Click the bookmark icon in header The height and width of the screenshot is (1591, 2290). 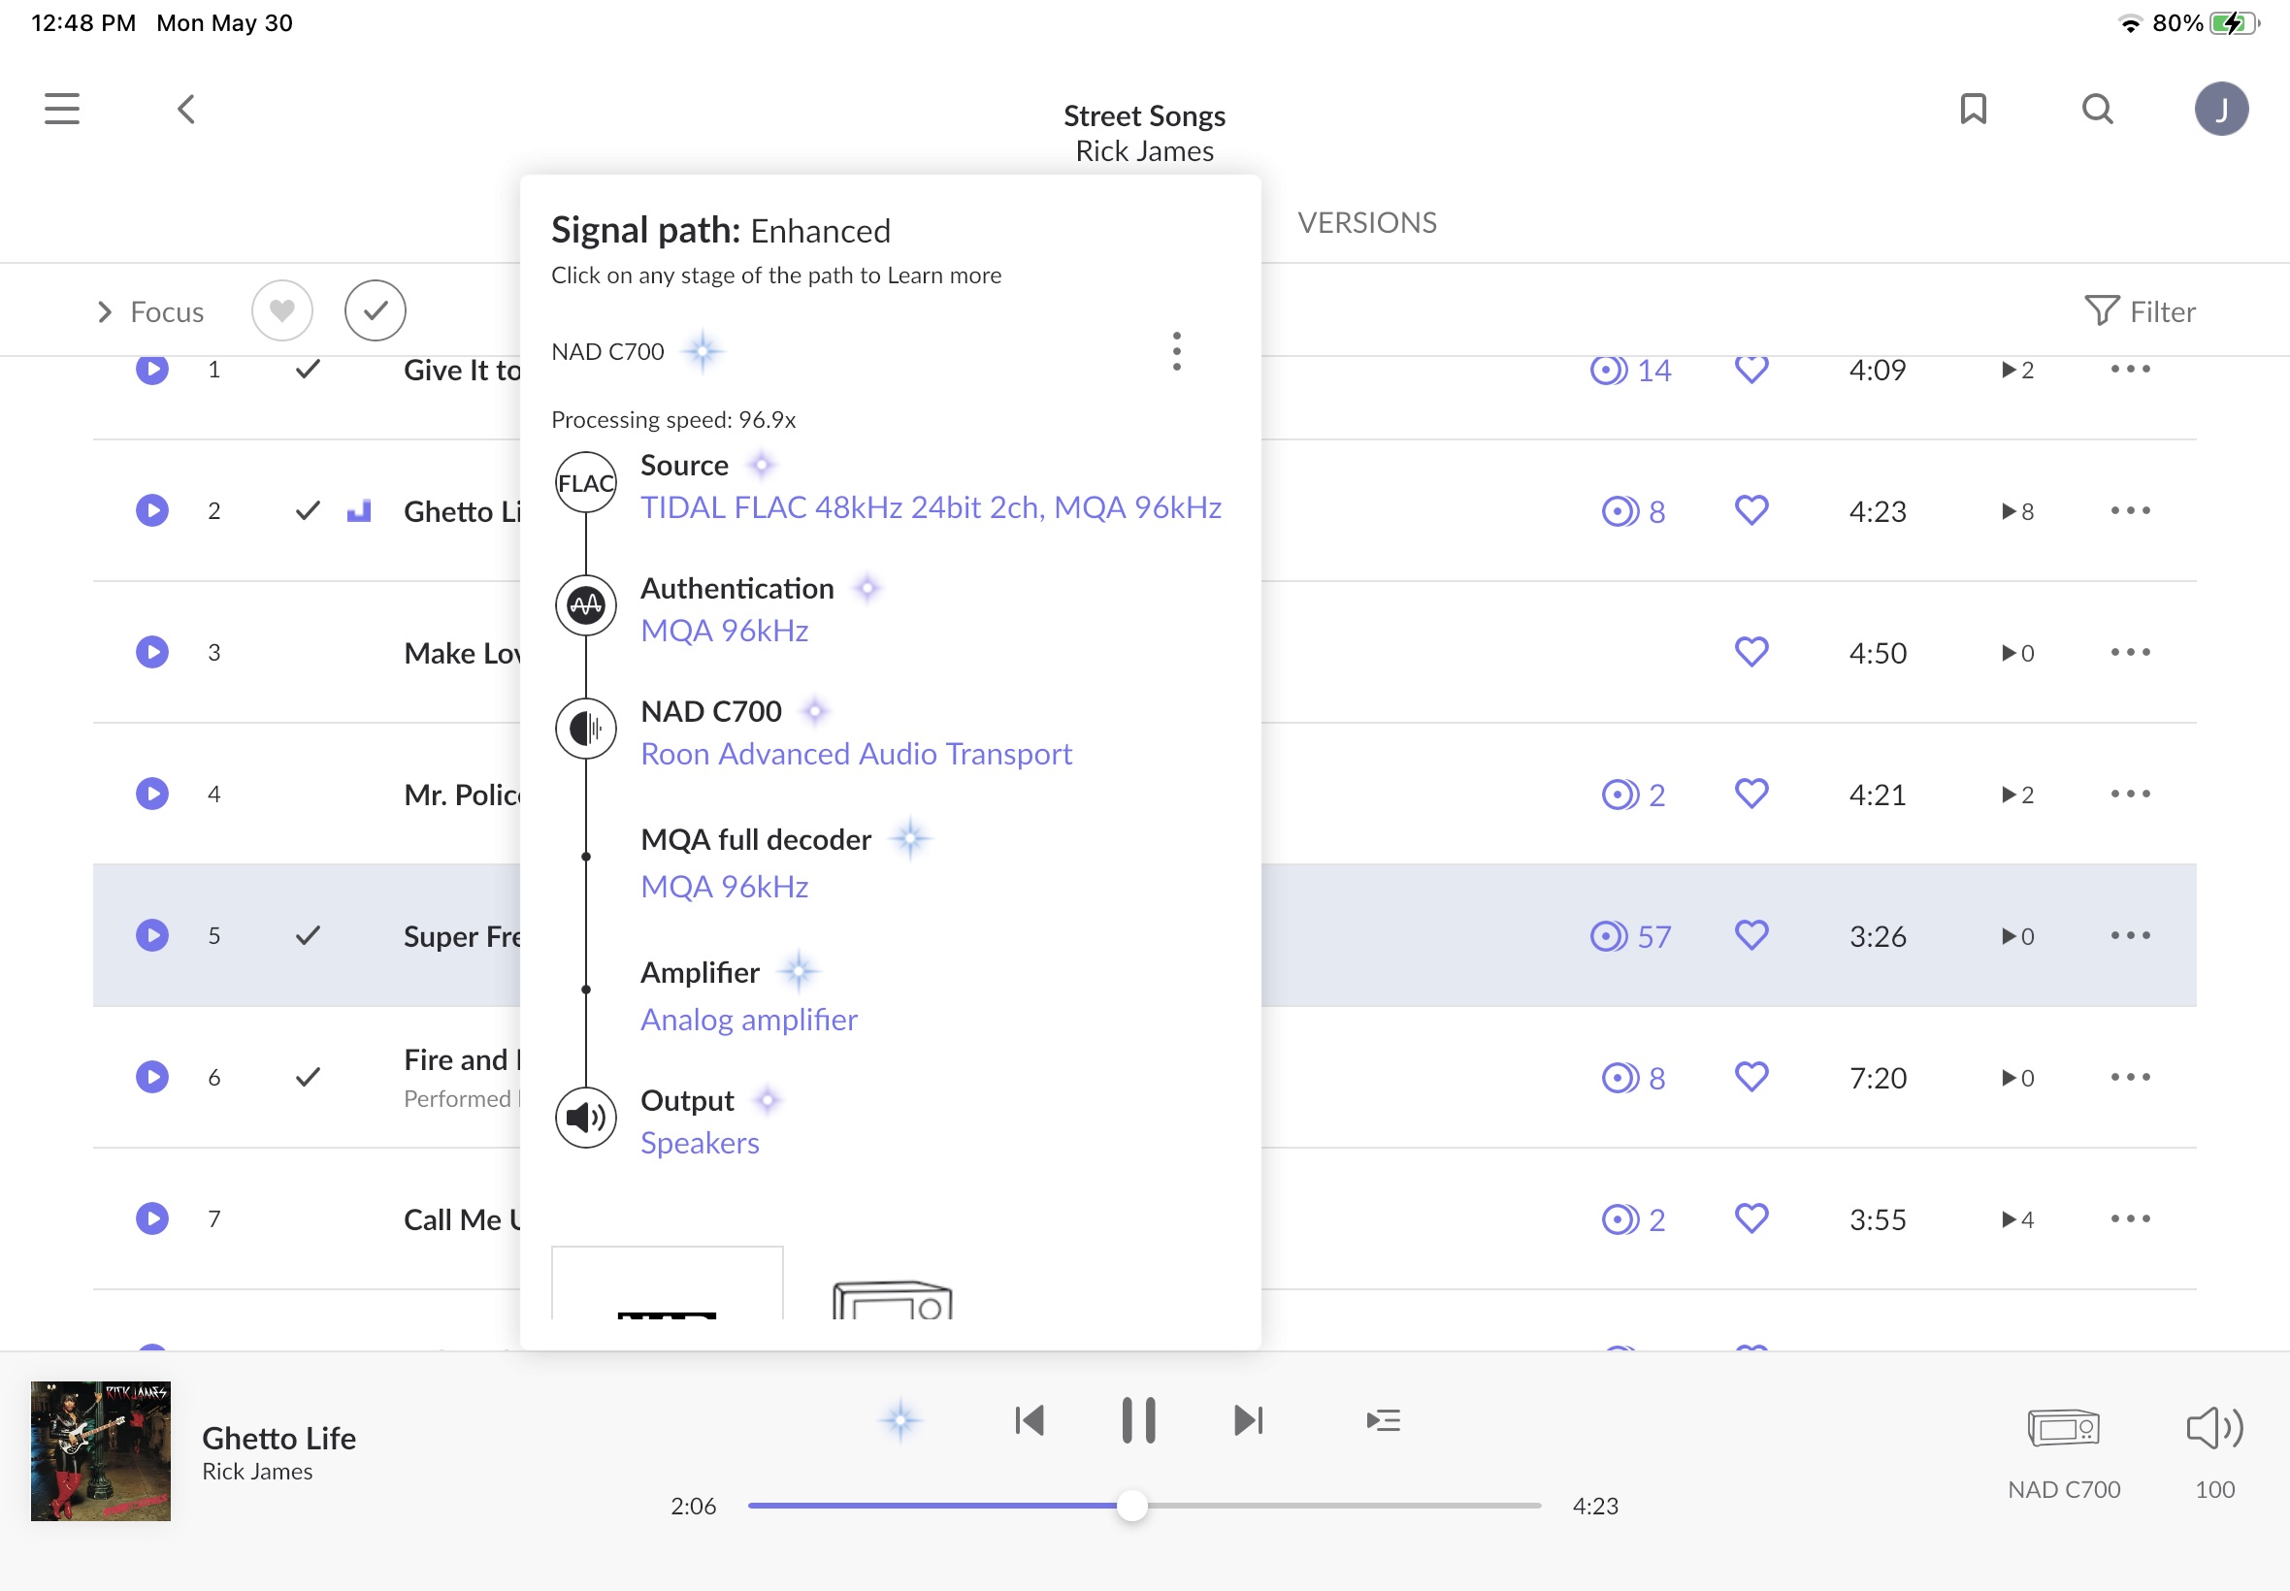(x=1973, y=109)
